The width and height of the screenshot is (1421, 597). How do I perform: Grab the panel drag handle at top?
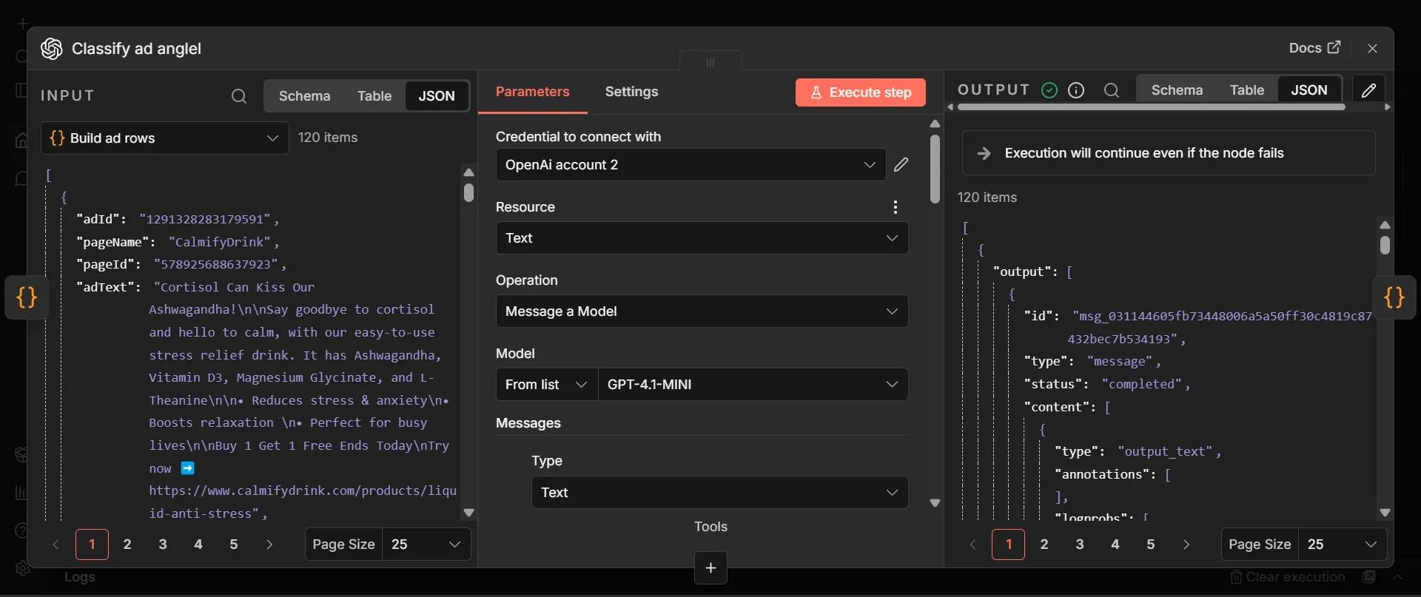pyautogui.click(x=710, y=62)
